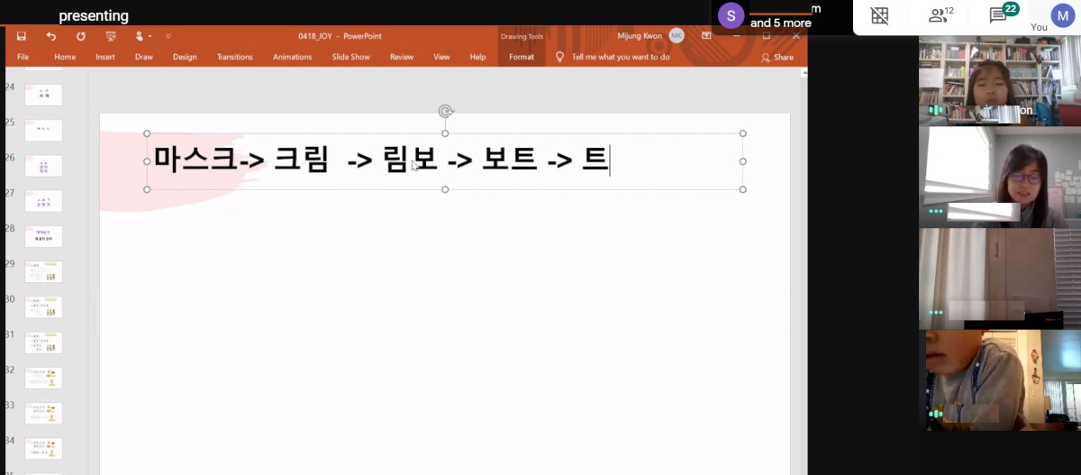Image resolution: width=1081 pixels, height=475 pixels.
Task: Open the Slide Show tab
Action: click(350, 57)
